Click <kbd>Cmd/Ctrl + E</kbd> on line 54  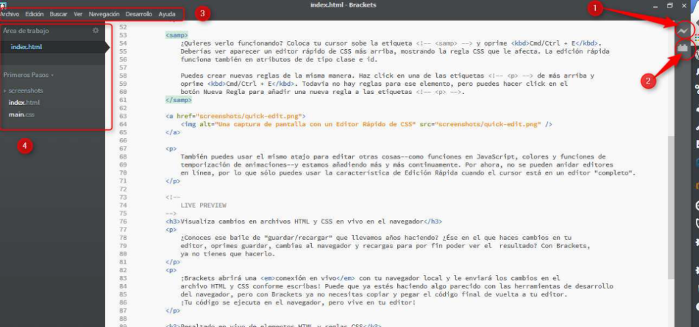tap(554, 43)
